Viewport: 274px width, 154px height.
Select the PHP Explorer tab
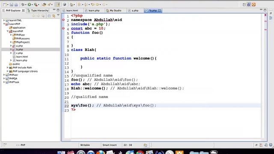[x=13, y=11]
